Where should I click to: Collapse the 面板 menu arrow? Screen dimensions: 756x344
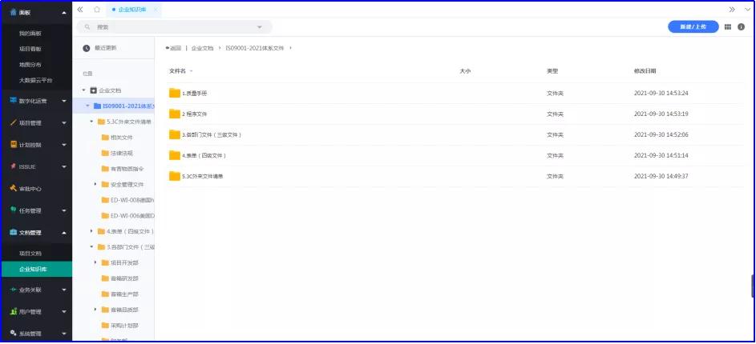64,13
